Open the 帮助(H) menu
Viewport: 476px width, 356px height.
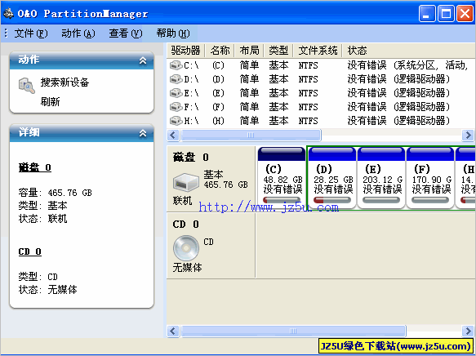click(173, 33)
